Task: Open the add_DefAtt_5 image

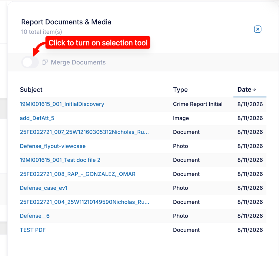Action: click(x=37, y=118)
